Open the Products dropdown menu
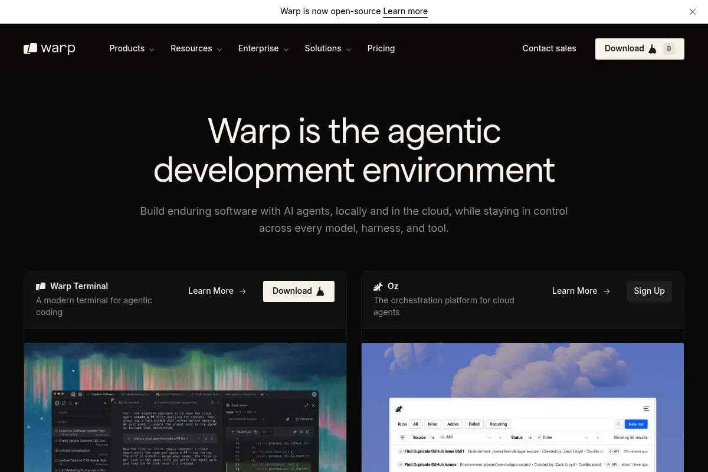 132,48
